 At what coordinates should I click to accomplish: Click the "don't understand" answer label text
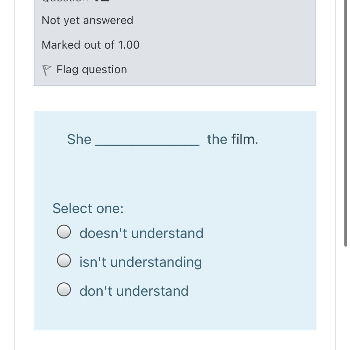tap(134, 291)
